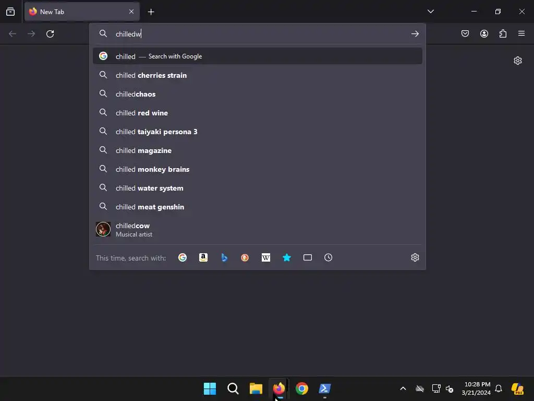This screenshot has height=401, width=534.
Task: Search this time with DuckDuckGo icon
Action: [245, 257]
